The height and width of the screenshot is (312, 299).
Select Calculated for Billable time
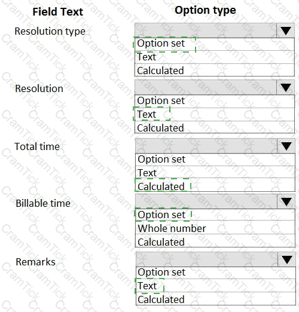point(215,241)
